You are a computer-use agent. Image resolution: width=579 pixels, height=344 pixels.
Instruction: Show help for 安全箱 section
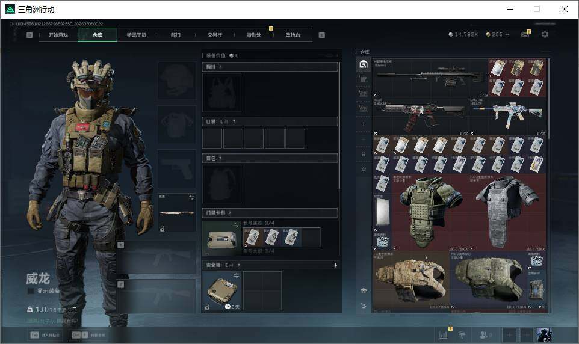coord(239,265)
